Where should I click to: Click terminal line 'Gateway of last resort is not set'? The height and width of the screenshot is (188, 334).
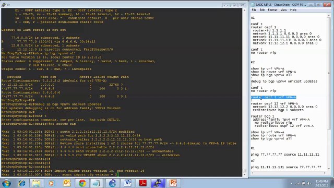point(33,30)
